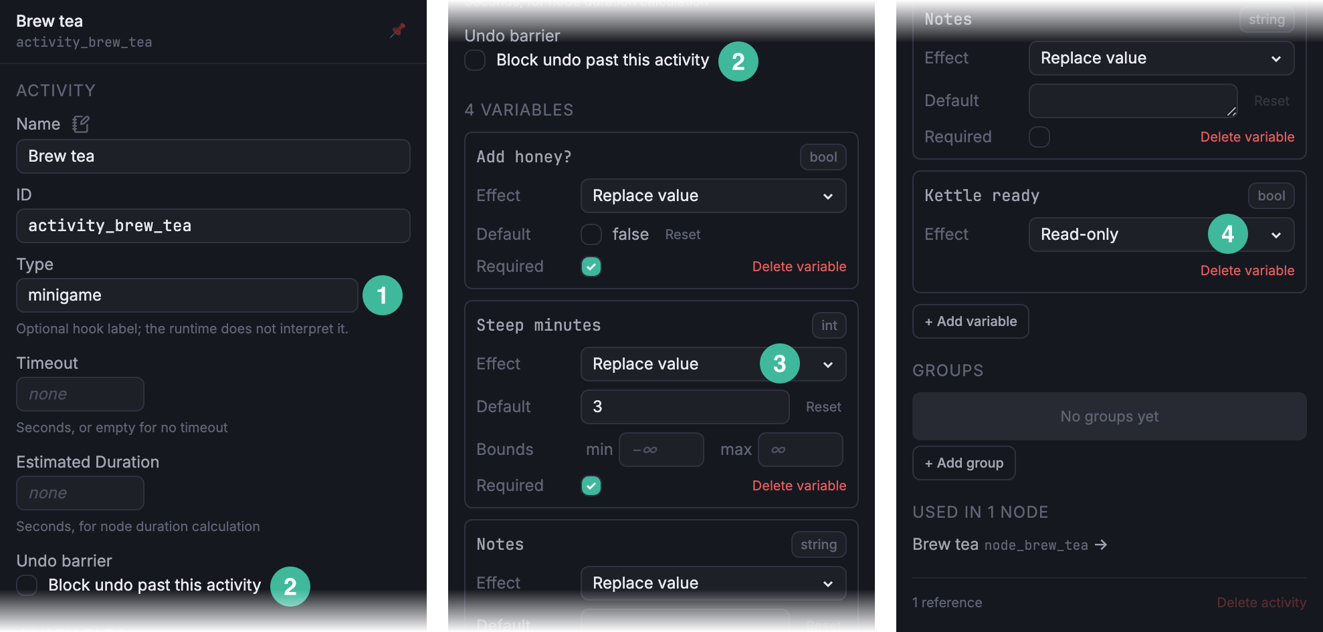The width and height of the screenshot is (1323, 632).
Task: Click the Notes Default text area
Action: (x=1133, y=101)
